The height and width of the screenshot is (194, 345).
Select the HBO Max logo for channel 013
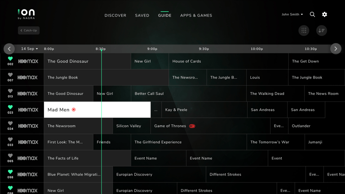(x=27, y=94)
